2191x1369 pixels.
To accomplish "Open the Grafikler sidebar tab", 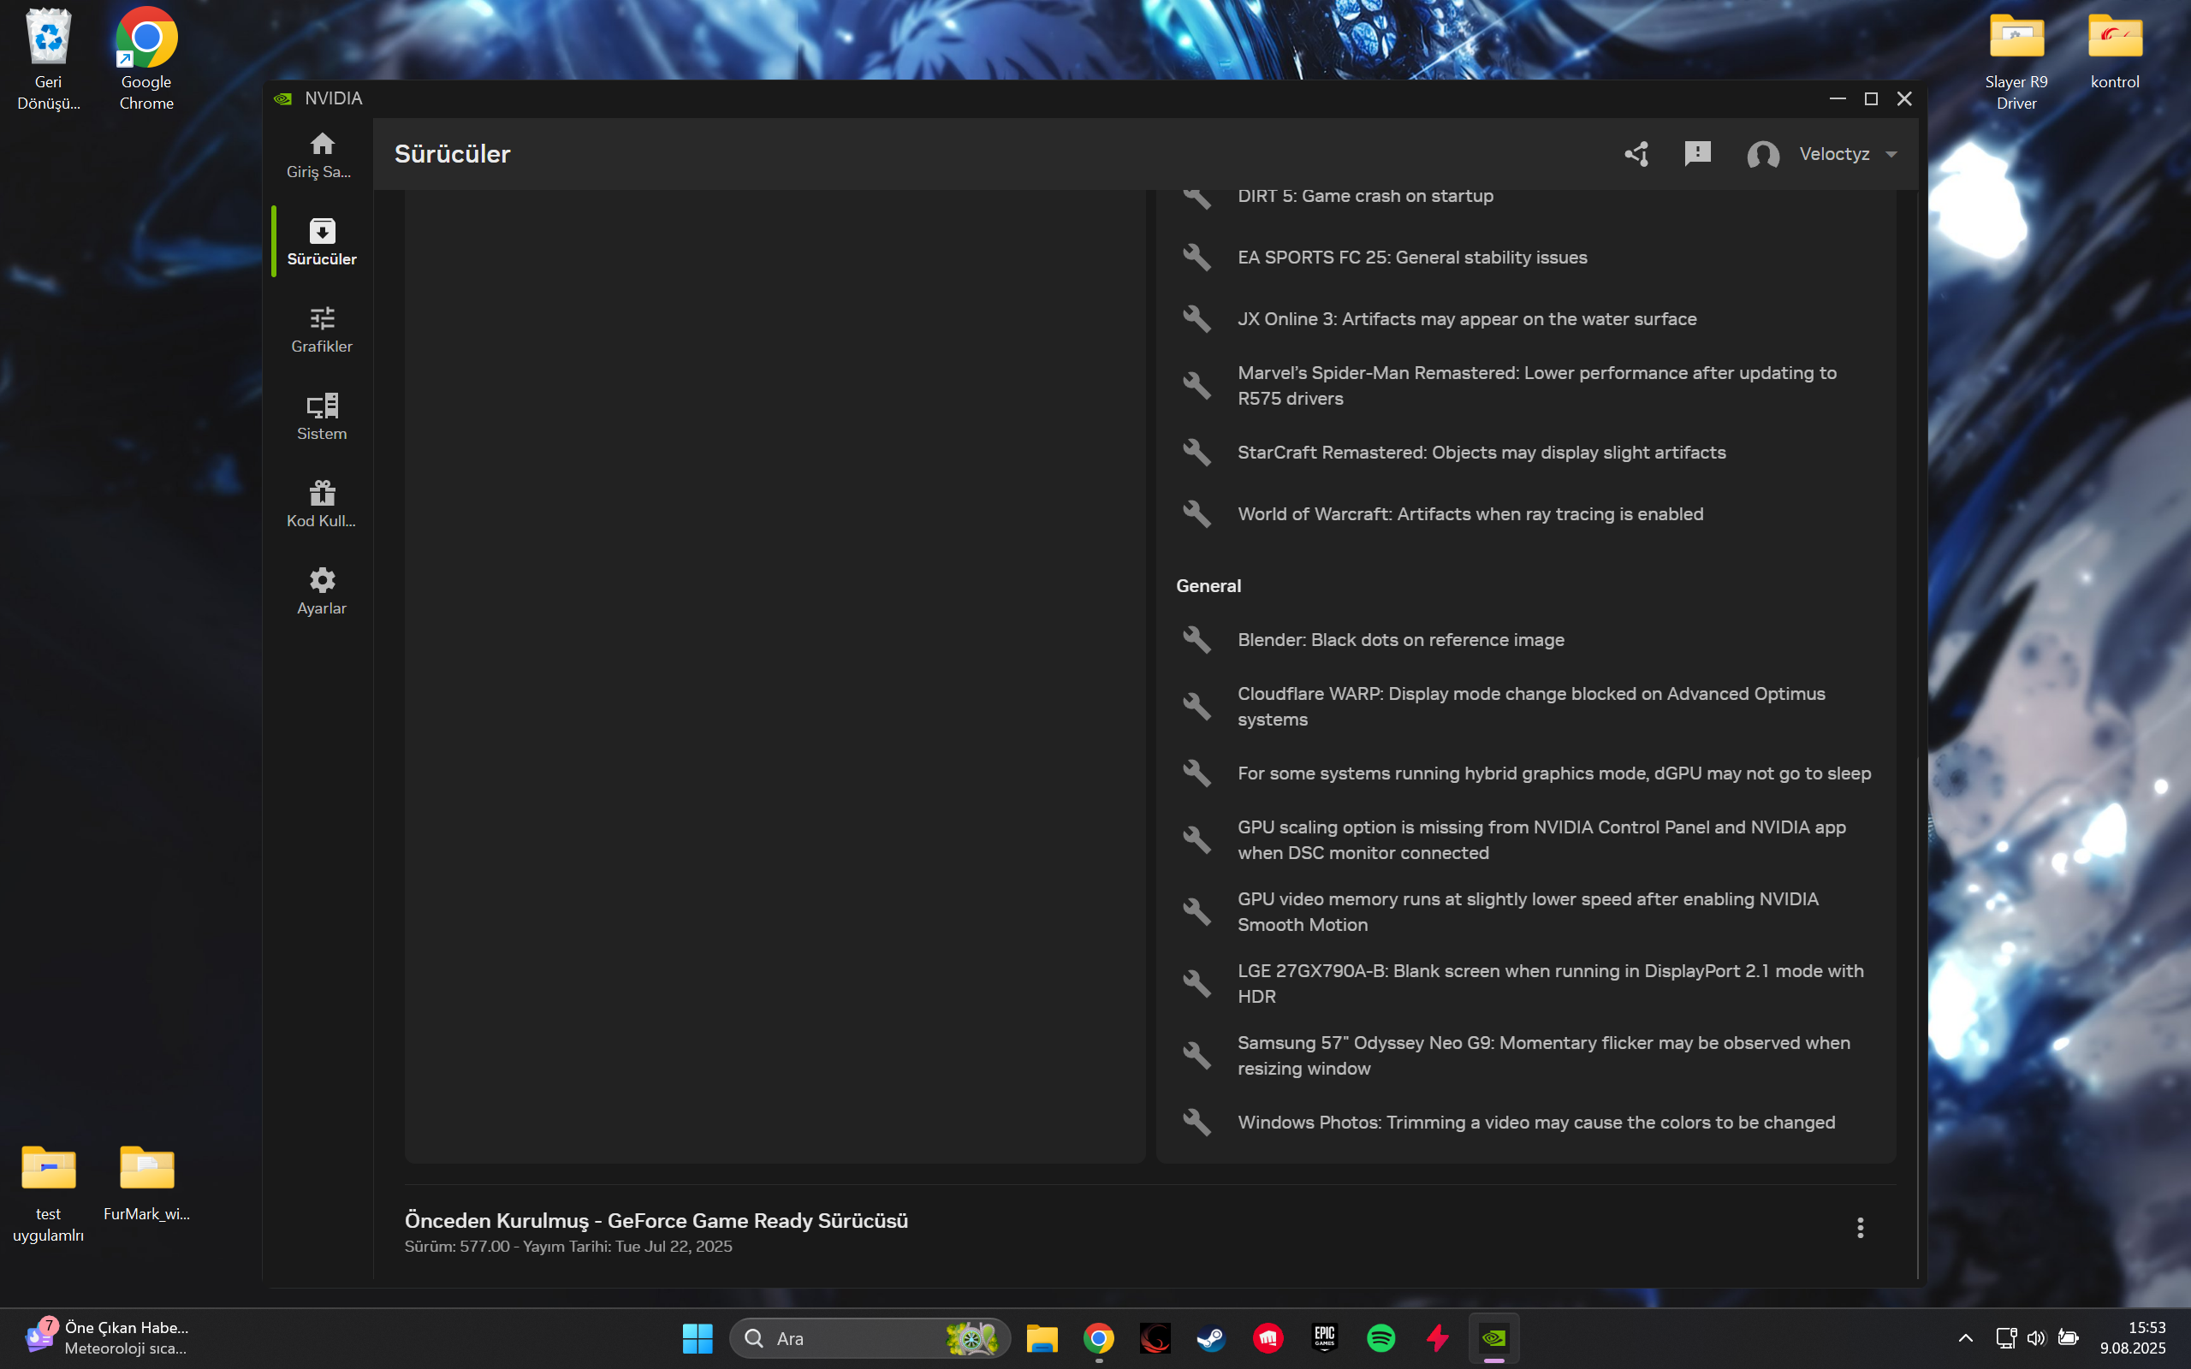I will coord(322,329).
